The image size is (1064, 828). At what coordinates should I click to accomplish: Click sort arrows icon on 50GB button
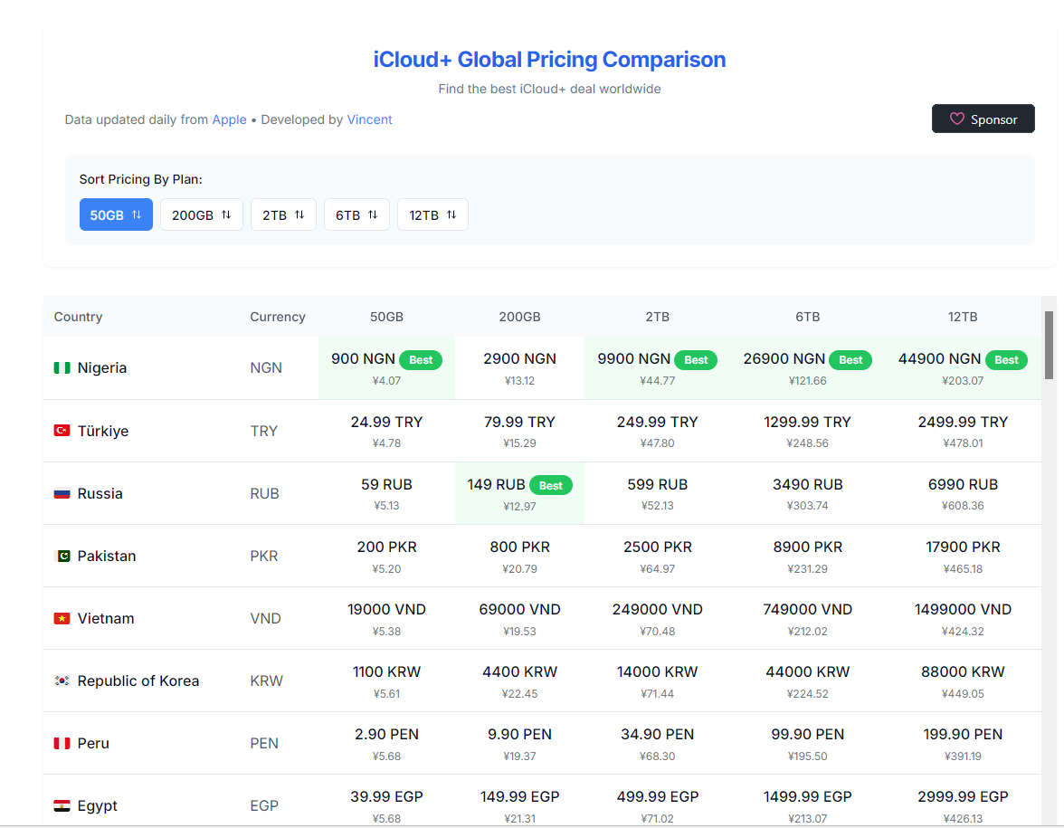pyautogui.click(x=137, y=214)
